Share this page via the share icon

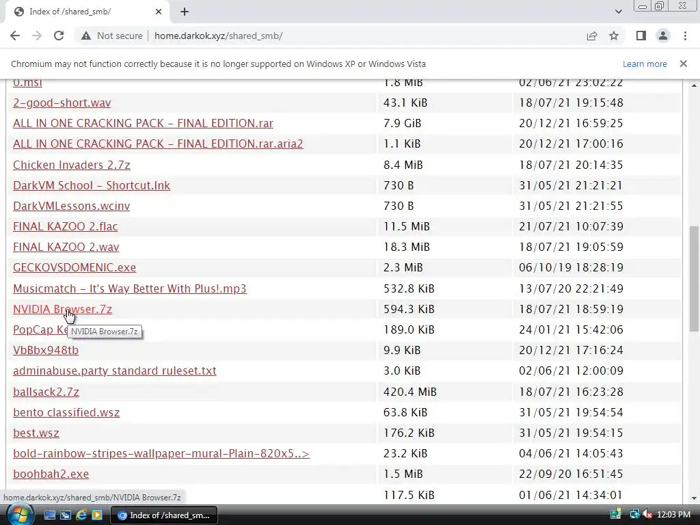click(x=592, y=36)
